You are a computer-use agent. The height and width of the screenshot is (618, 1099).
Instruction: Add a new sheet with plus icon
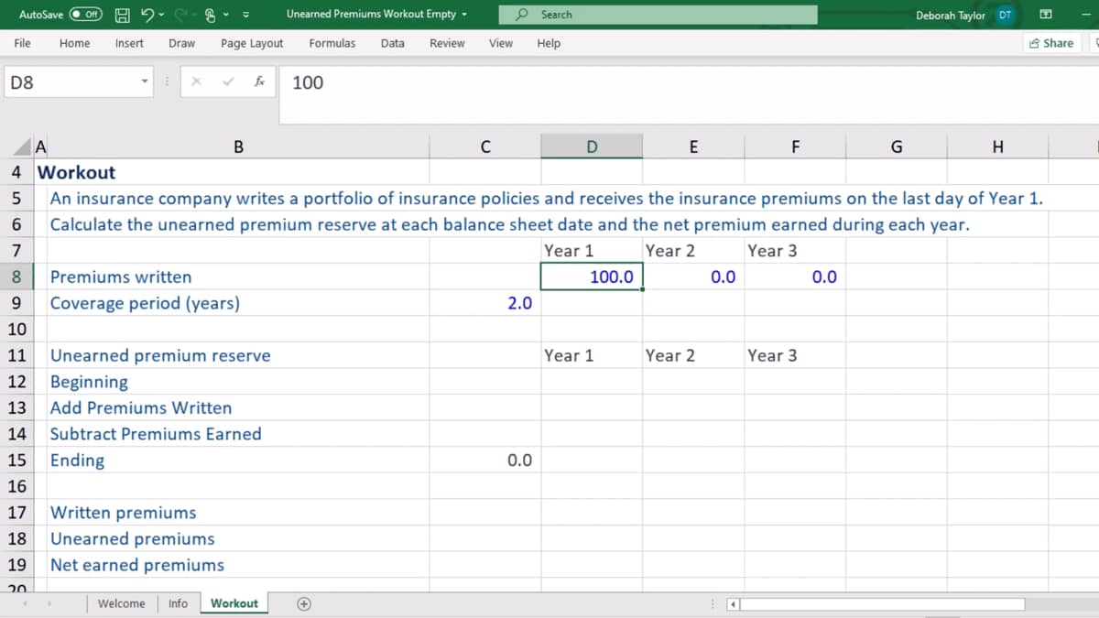click(x=304, y=603)
